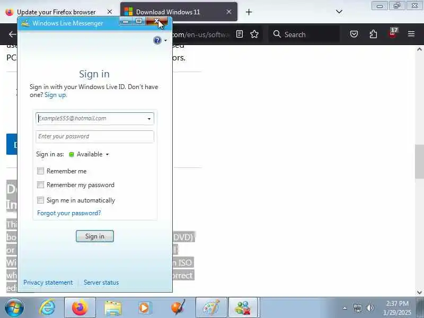Open the Firefox hamburger application menu
Image resolution: width=424 pixels, height=318 pixels.
(411, 34)
